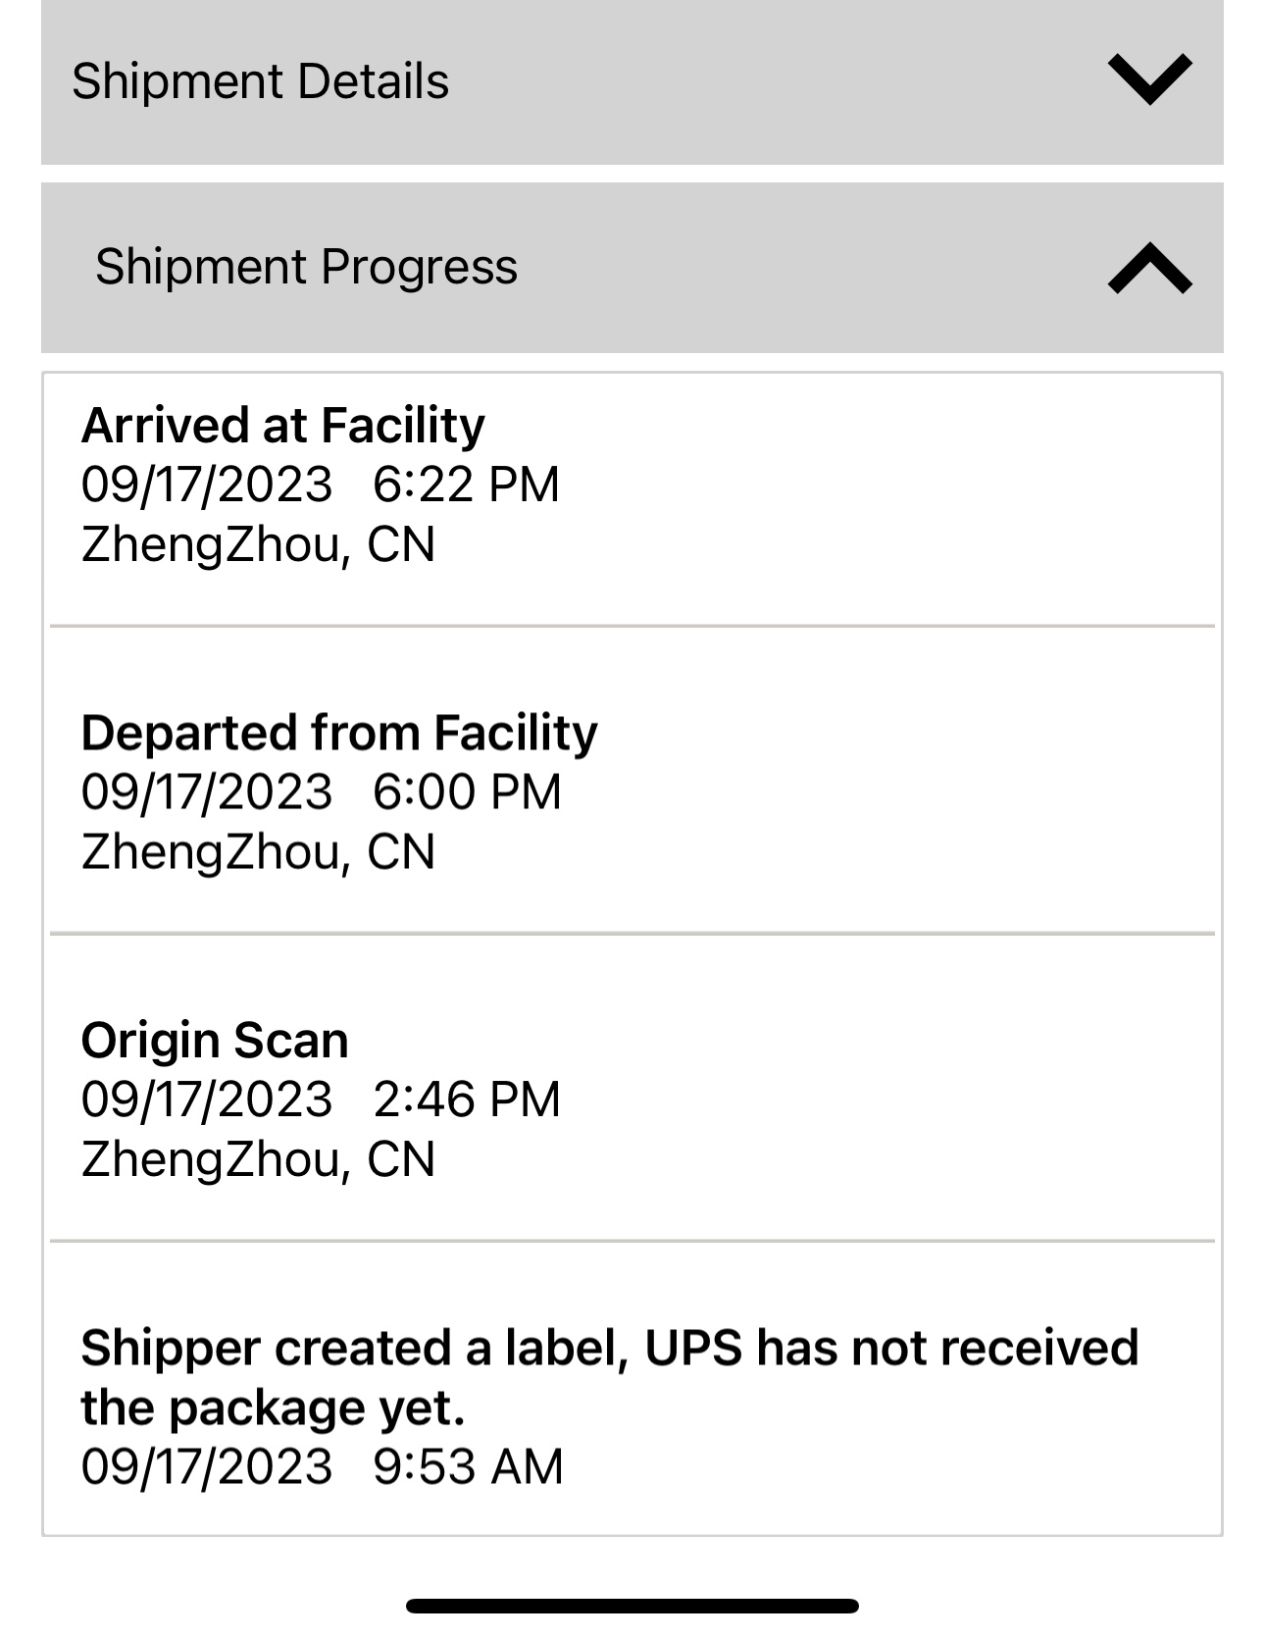Expand the Shipment Details chevron arrow

1149,79
